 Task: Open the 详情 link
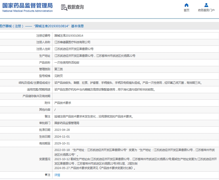[x=57, y=175]
